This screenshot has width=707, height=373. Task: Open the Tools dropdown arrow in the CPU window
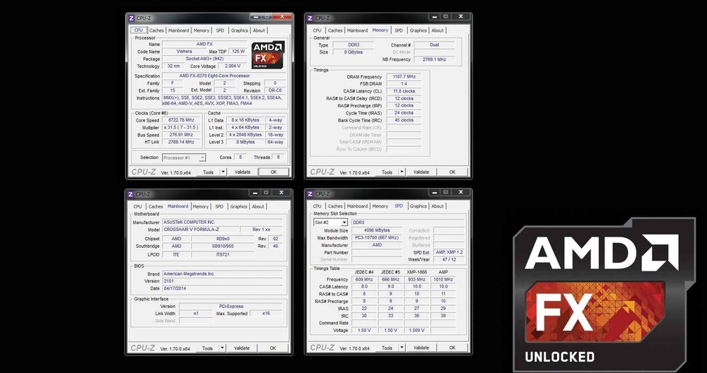point(223,172)
